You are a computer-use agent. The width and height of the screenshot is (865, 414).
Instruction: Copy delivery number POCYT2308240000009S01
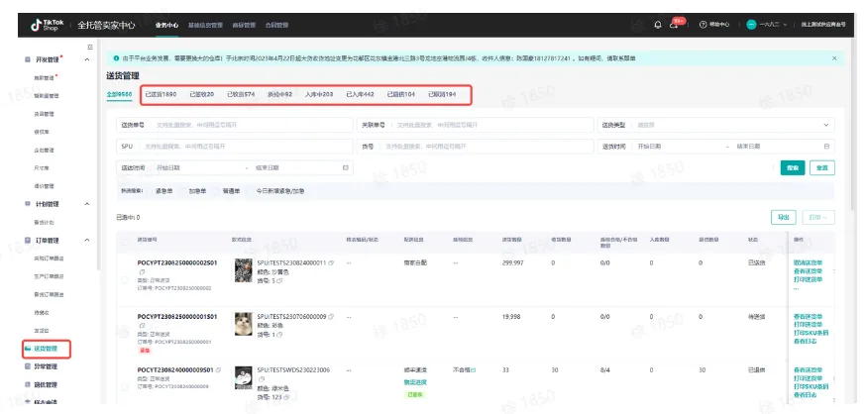[218, 369]
